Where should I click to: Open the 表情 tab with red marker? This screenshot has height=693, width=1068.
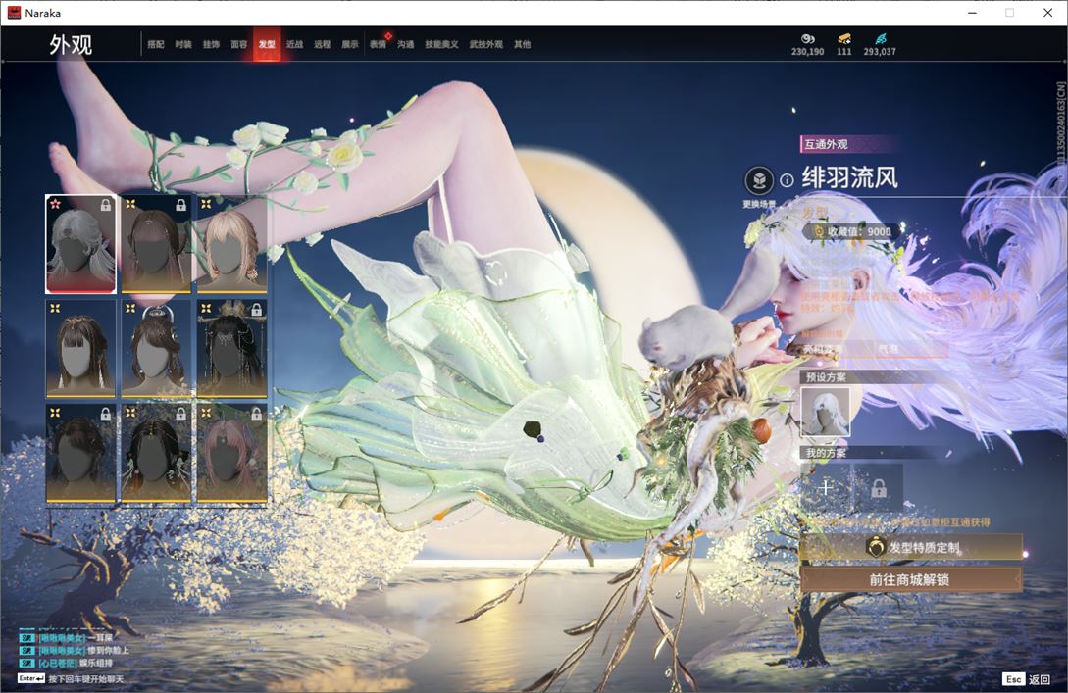point(378,44)
